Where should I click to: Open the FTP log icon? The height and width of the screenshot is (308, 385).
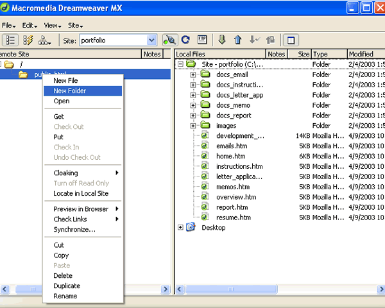click(x=203, y=40)
